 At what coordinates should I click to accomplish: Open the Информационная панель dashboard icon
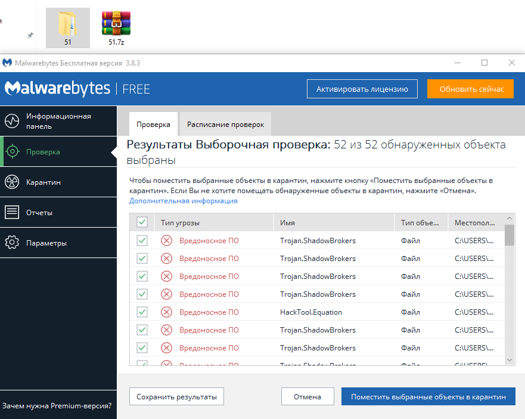(x=12, y=121)
